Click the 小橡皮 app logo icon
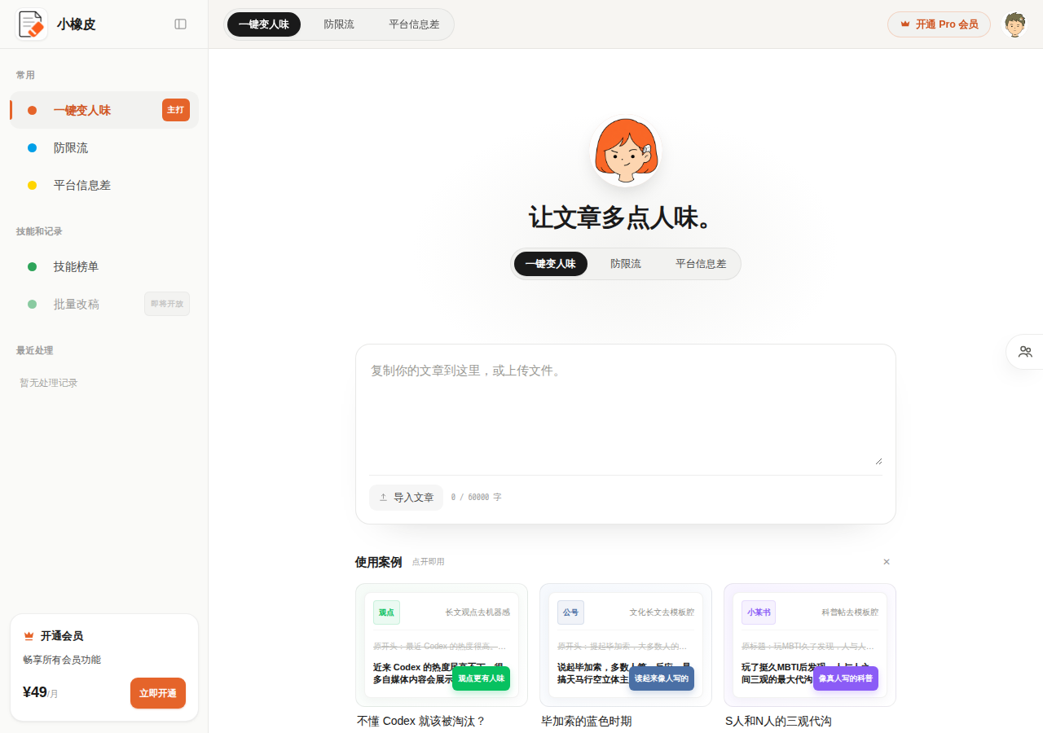 tap(32, 24)
